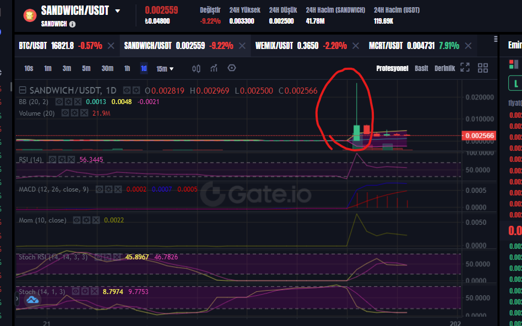Open the tab list menu icon
The image size is (522, 326).
(x=496, y=39)
